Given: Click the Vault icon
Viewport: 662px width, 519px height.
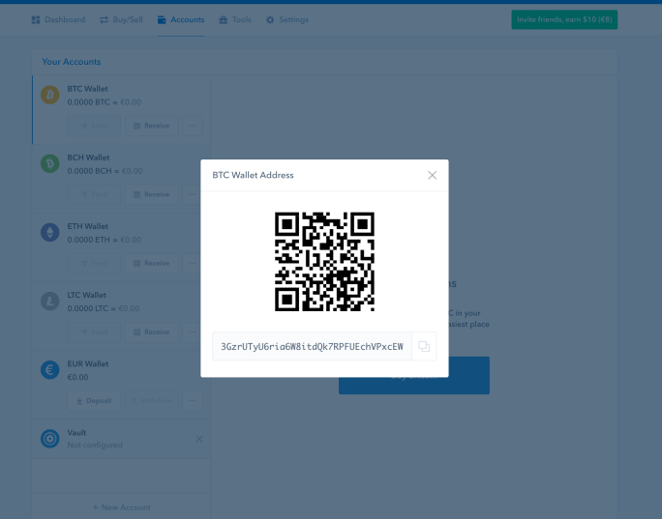Looking at the screenshot, I should coord(49,439).
